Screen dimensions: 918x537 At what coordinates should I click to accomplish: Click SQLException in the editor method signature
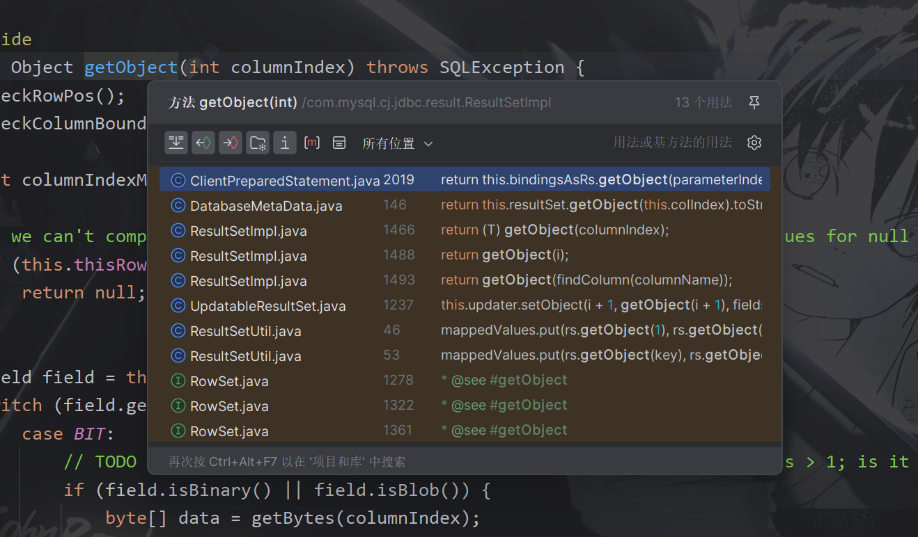coord(501,67)
